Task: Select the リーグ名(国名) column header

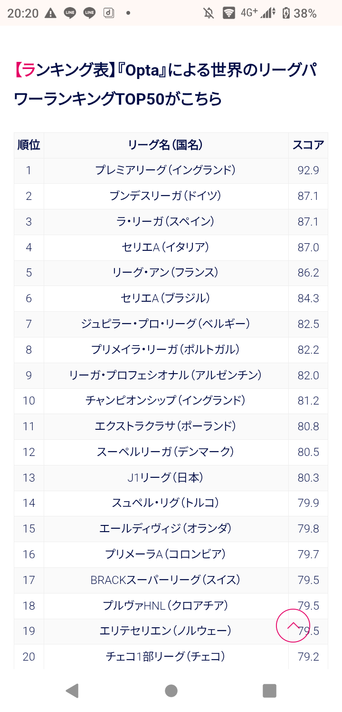Action: click(x=166, y=145)
